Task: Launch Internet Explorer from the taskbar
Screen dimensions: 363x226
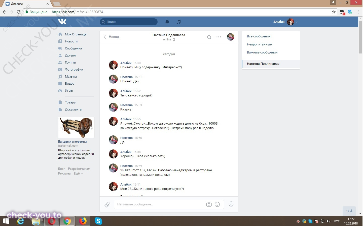Action: (20, 221)
